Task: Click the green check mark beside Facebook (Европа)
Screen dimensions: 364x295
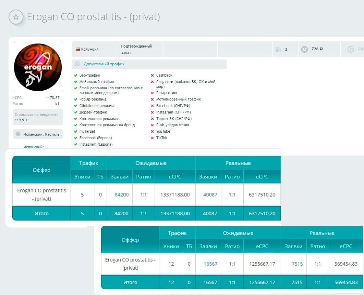Action: [75, 138]
